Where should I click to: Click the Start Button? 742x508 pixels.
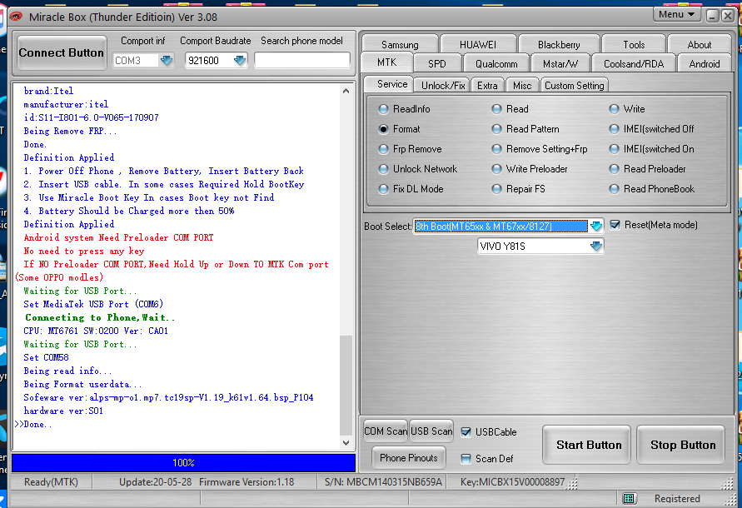[x=588, y=445]
